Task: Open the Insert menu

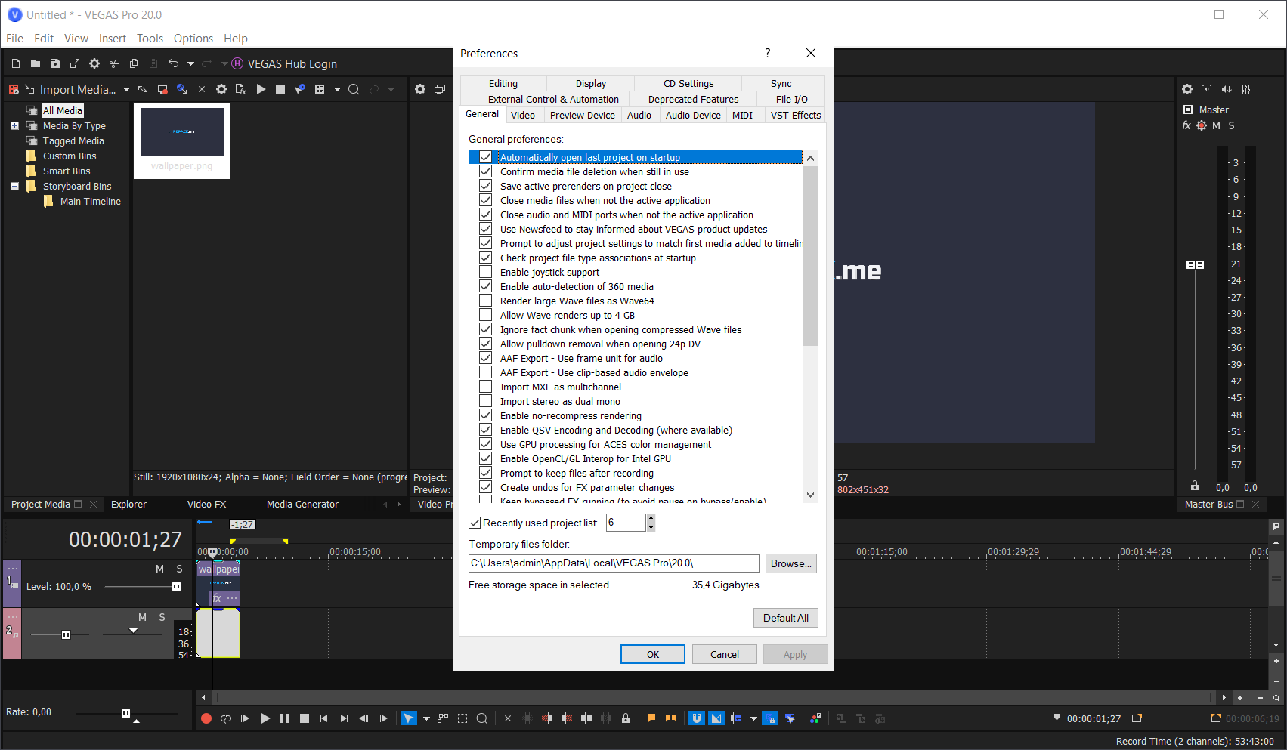Action: [x=113, y=39]
